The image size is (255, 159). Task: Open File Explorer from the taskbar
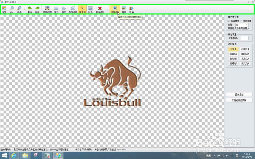tap(25, 156)
